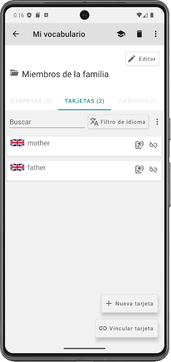
Task: Add a Nueva tarjeta
Action: (130, 303)
